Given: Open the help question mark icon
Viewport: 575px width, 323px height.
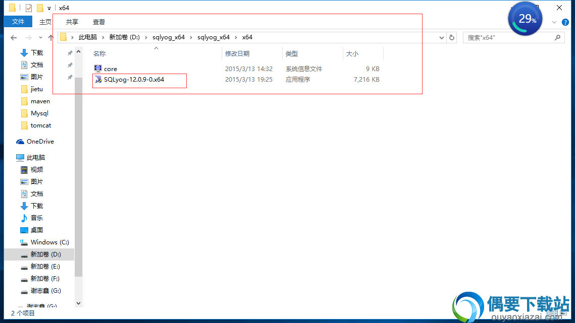Looking at the screenshot, I should pos(565,22).
